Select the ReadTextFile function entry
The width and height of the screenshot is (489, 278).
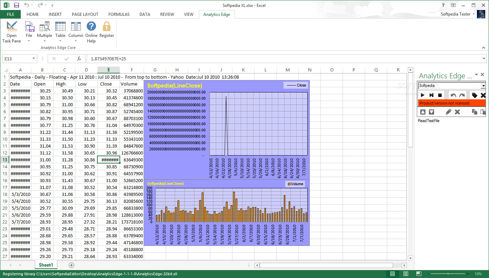coord(429,121)
